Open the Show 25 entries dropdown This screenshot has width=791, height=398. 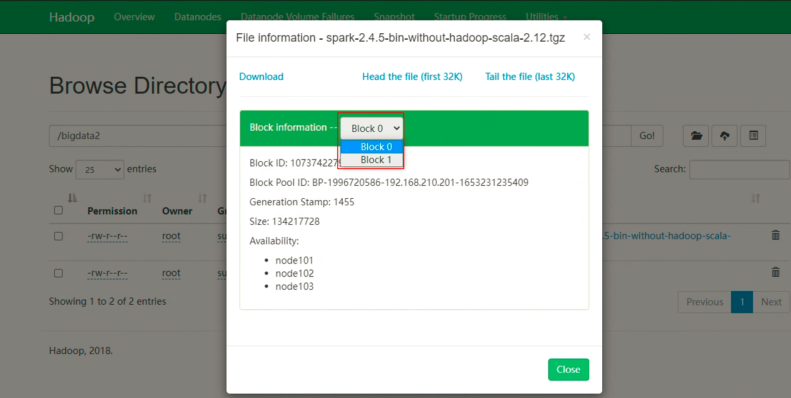100,170
